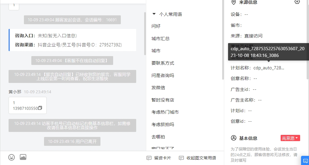Select the 城市汇总 quick phrase

[x=161, y=39]
